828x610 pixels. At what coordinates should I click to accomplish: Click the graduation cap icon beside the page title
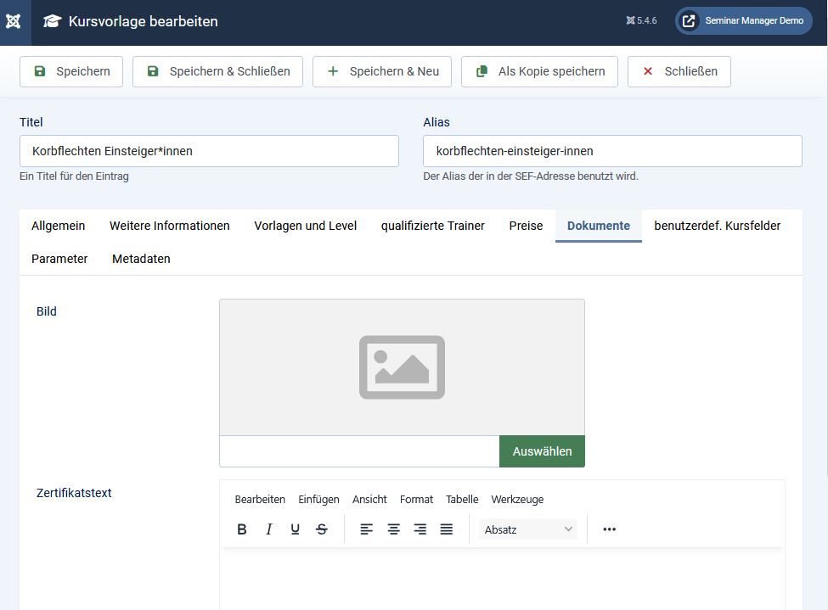(x=53, y=21)
